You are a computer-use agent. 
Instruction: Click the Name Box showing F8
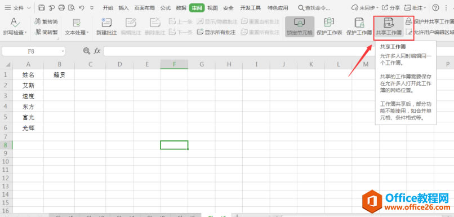(31, 51)
